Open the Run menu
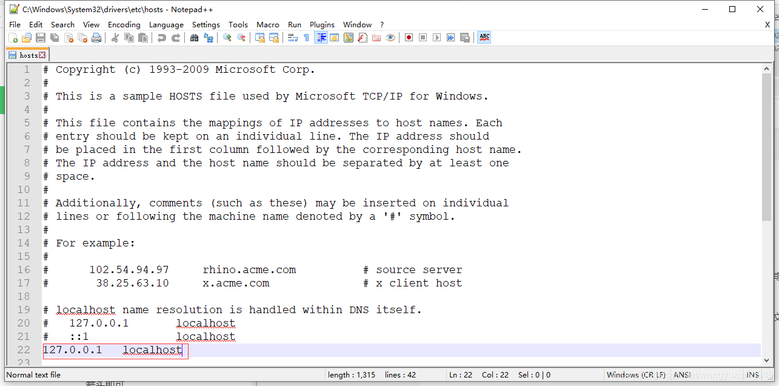779x386 pixels. [295, 25]
